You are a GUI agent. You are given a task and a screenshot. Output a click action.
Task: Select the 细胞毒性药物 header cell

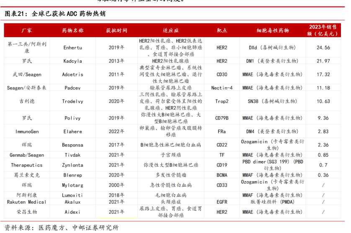273,31
